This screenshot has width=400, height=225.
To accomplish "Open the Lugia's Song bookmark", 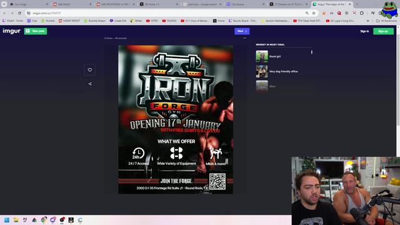I will point(340,21).
